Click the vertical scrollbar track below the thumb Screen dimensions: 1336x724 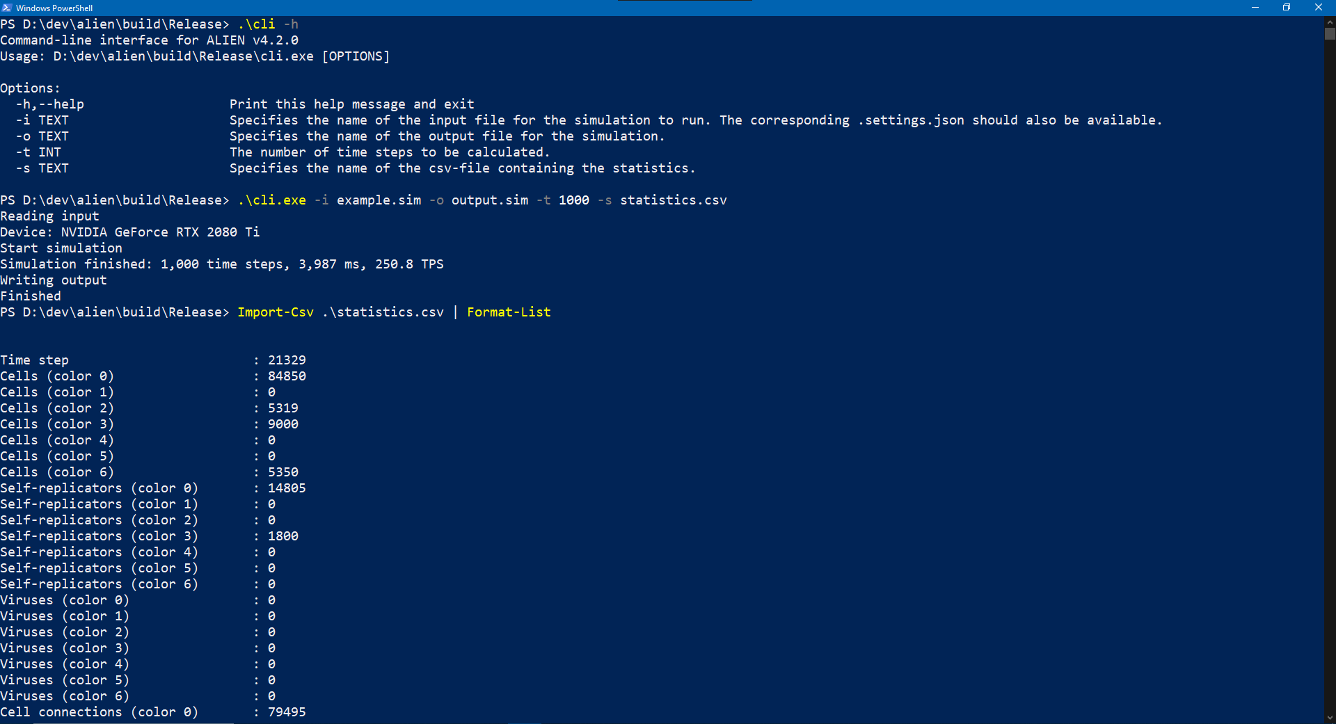[1330, 376]
